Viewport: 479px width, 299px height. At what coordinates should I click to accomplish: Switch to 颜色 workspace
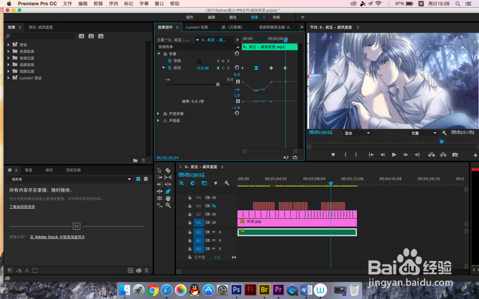(233, 17)
